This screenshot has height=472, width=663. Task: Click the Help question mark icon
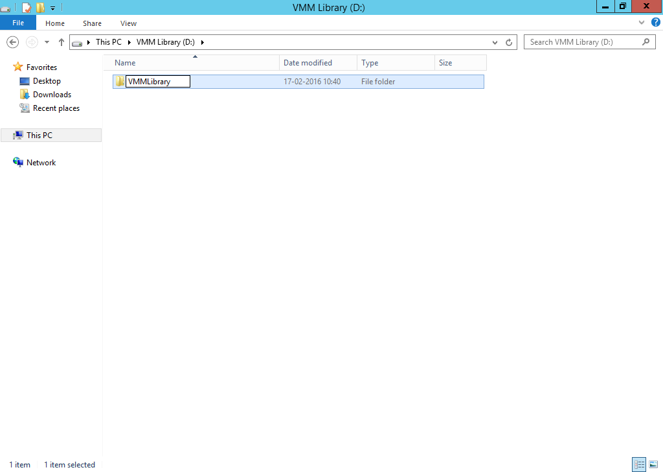tap(655, 21)
